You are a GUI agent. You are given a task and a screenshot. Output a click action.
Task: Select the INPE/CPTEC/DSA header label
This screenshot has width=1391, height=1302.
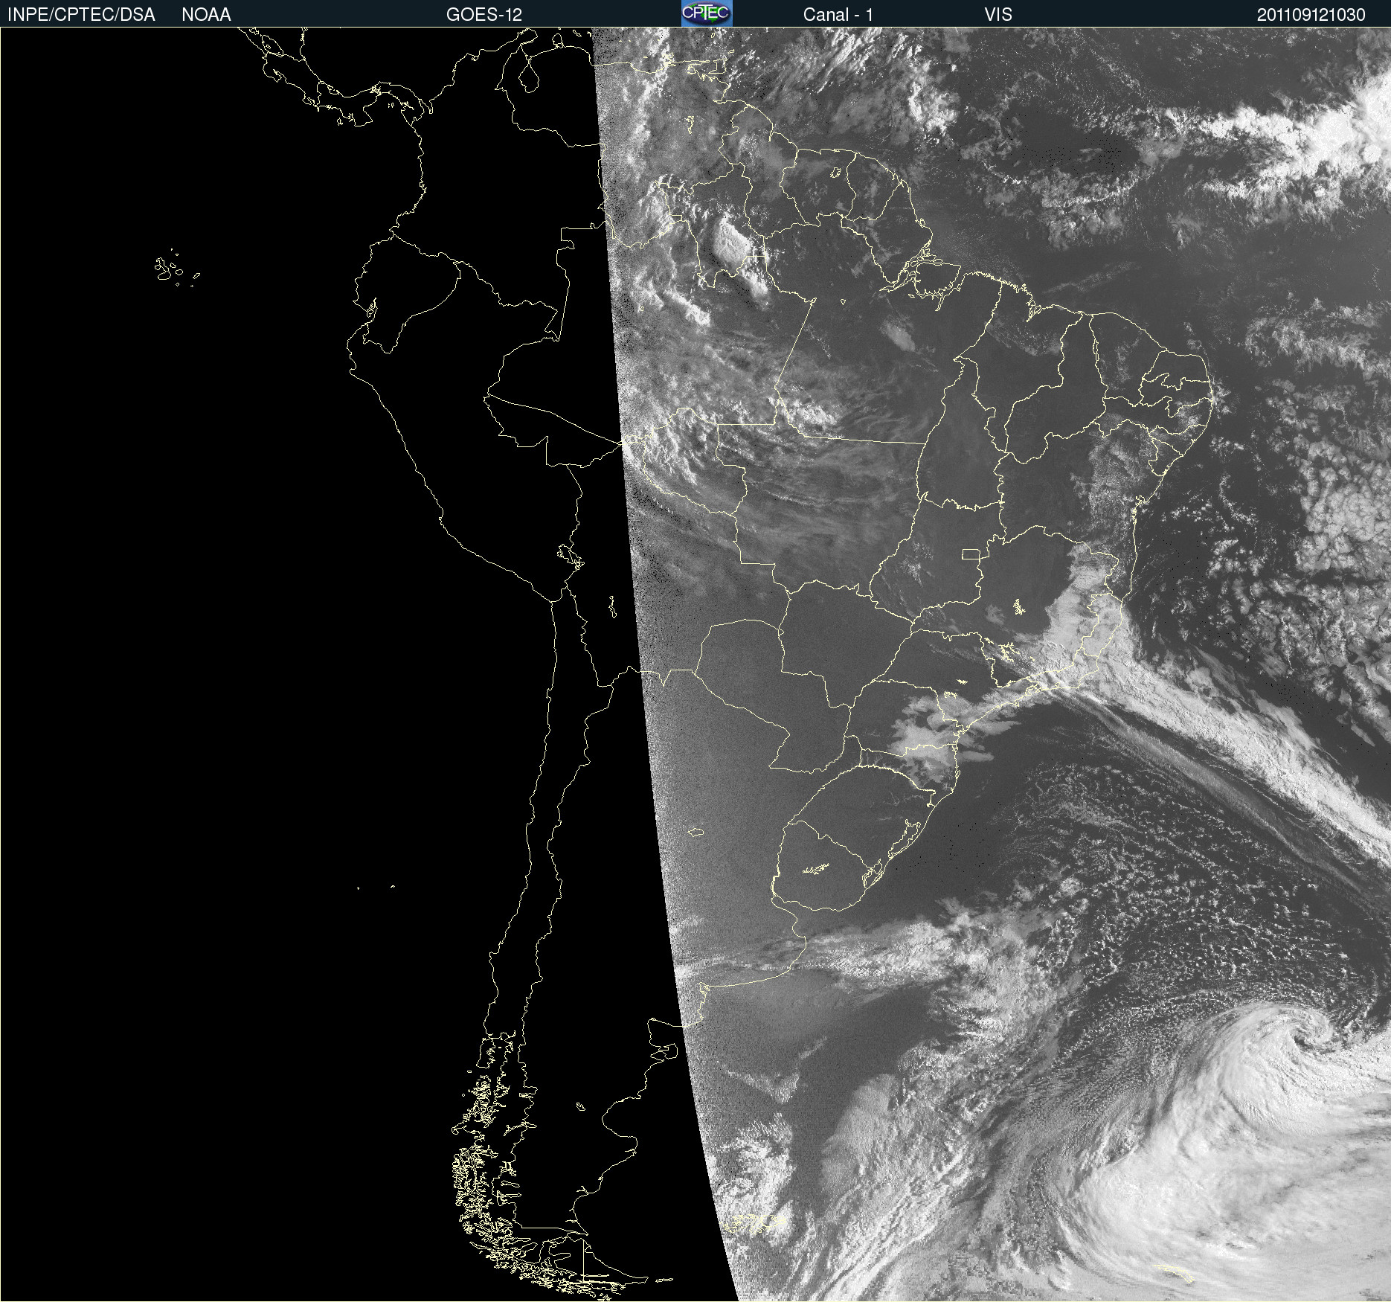click(x=81, y=14)
